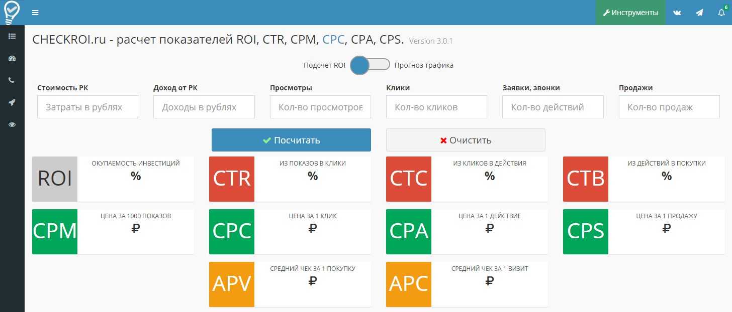
Task: Click the Заявки, звонки label
Action: tap(531, 88)
